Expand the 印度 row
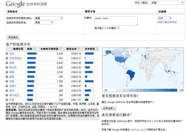The height and width of the screenshot is (132, 186). point(7,100)
